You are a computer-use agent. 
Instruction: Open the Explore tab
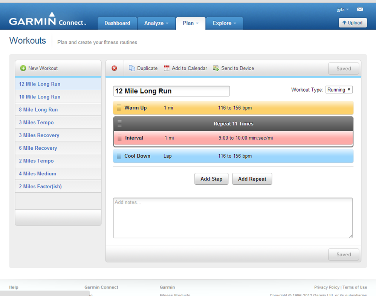[x=225, y=23]
